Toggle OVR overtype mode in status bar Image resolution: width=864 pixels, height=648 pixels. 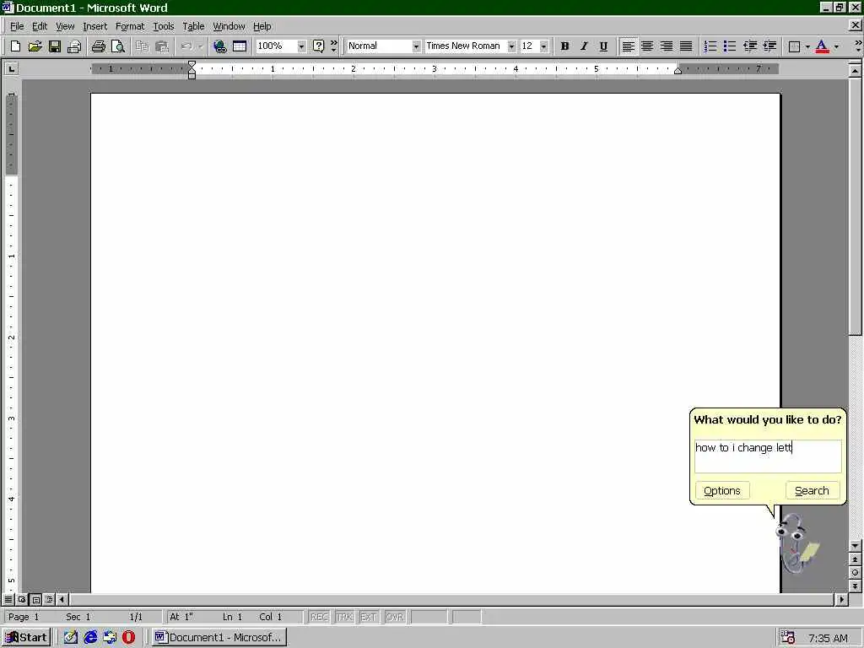[x=395, y=617]
